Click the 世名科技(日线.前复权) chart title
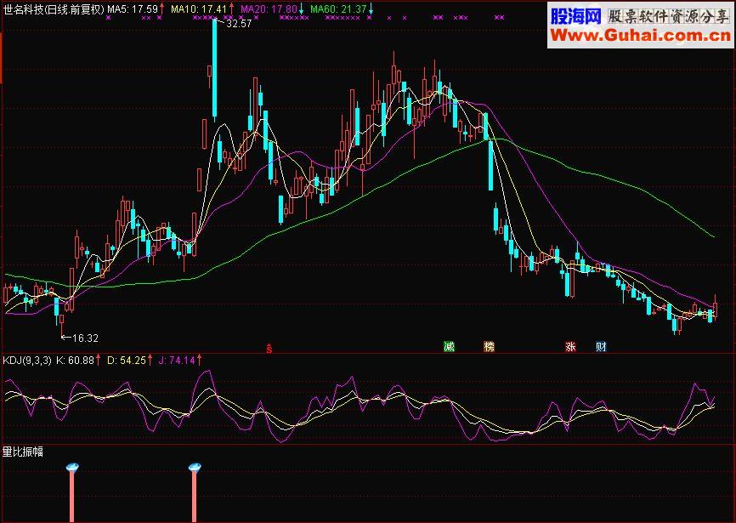736x523 pixels. (x=54, y=9)
